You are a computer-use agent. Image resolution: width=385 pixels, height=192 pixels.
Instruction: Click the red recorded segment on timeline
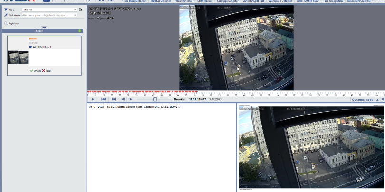(142, 92)
